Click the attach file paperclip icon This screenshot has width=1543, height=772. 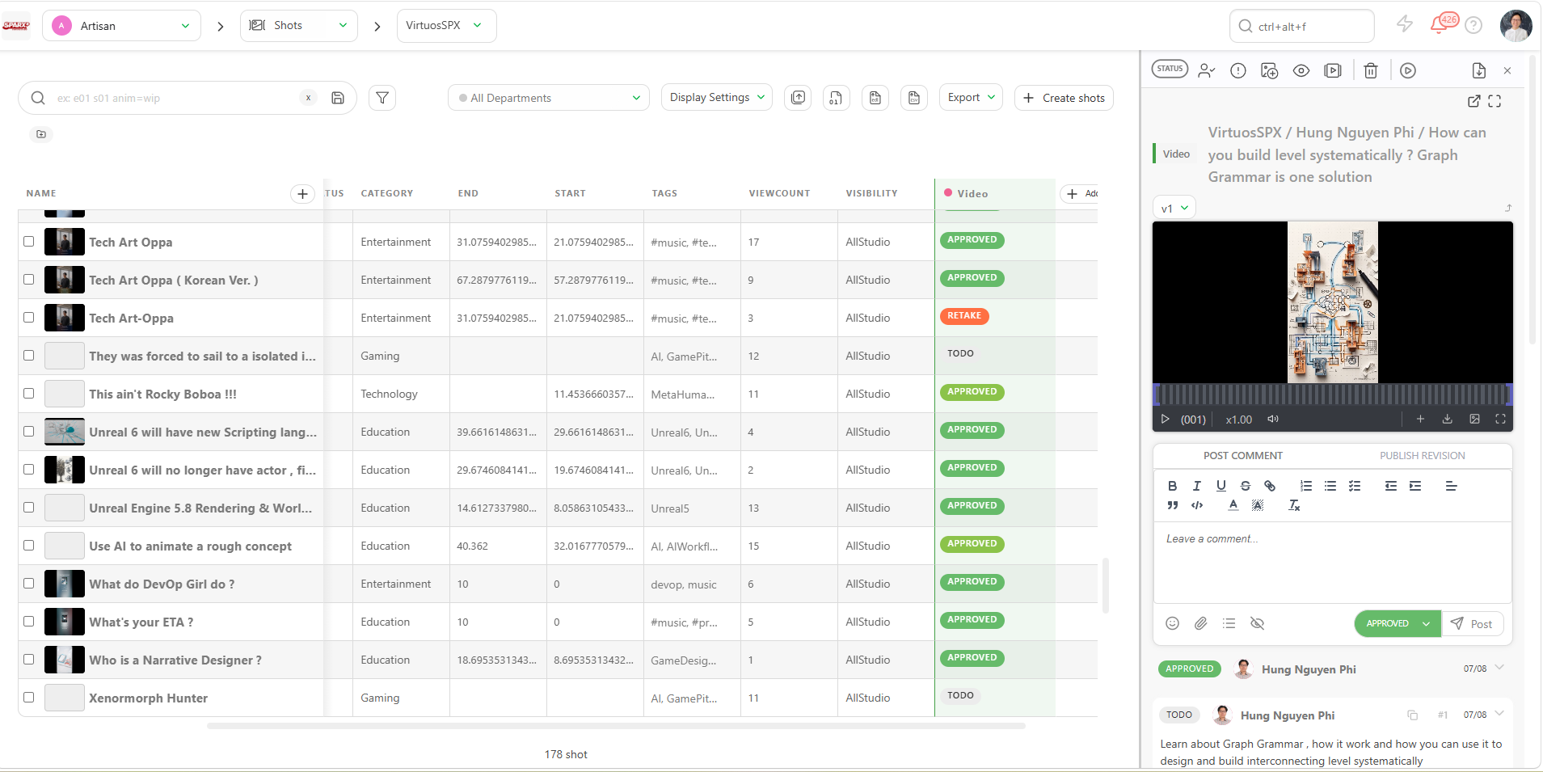click(x=1201, y=623)
